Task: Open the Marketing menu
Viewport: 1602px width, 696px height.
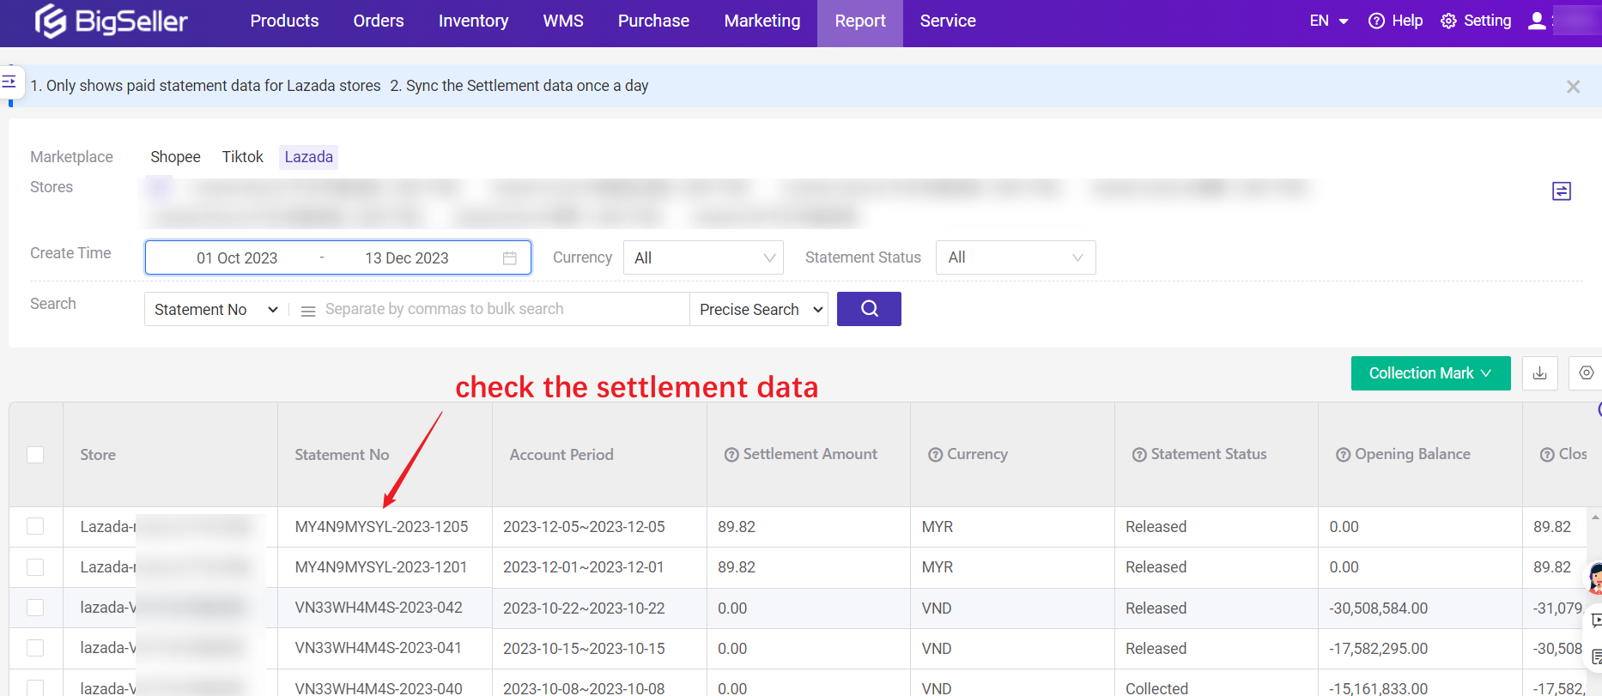Action: 762,21
